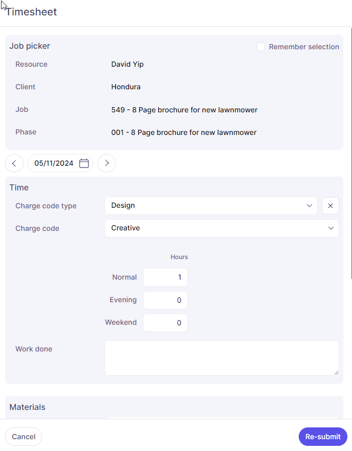Click the Resource name David Yip
The height and width of the screenshot is (451, 352).
click(x=128, y=65)
